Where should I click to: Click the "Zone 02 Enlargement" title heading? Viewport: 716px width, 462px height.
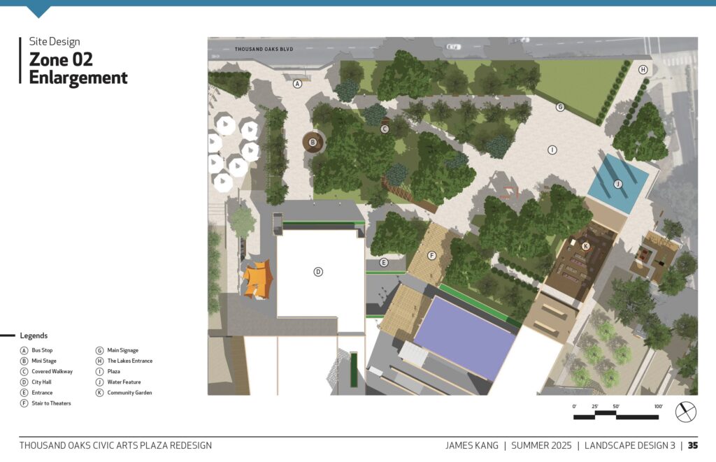pos(78,68)
